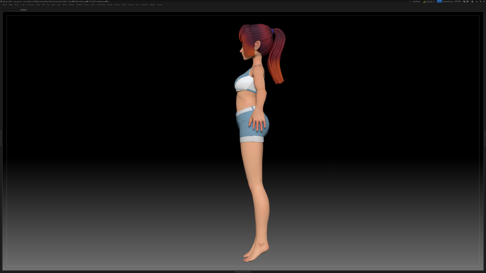Image resolution: width=486 pixels, height=273 pixels.
Task: Adjust the See-through slider
Action: pyautogui.click(x=429, y=1)
